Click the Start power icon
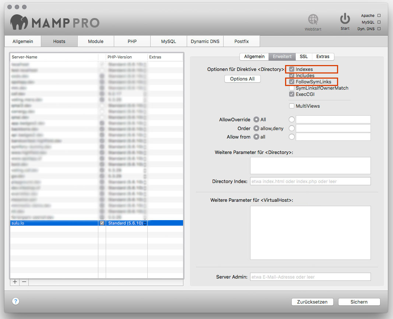This screenshot has width=393, height=319. coord(345,19)
